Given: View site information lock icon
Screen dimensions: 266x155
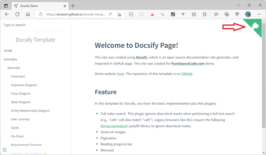Looking at the screenshot, I should (41, 14).
